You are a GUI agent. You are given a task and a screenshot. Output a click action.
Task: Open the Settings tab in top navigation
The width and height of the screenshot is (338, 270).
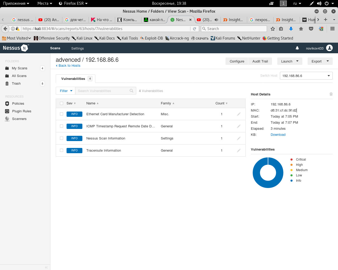[x=77, y=48]
